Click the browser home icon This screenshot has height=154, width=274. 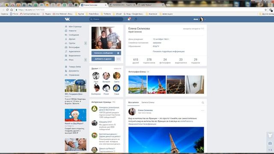pyautogui.click(x=12, y=10)
